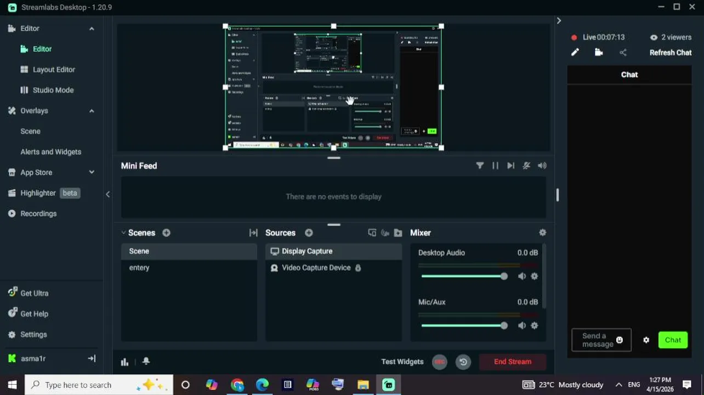Toggle mute-alerts icon in Mini Feed
This screenshot has height=395, width=704.
[x=526, y=166]
